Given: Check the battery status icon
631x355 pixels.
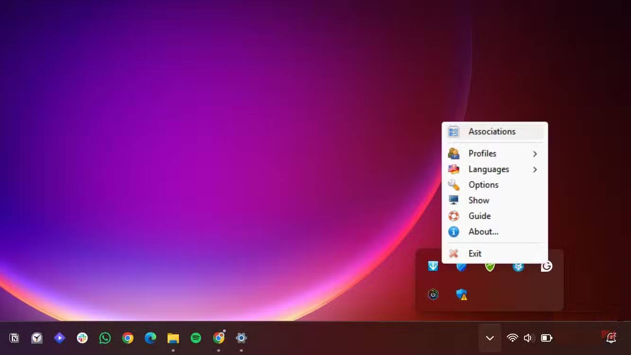Looking at the screenshot, I should pyautogui.click(x=547, y=338).
